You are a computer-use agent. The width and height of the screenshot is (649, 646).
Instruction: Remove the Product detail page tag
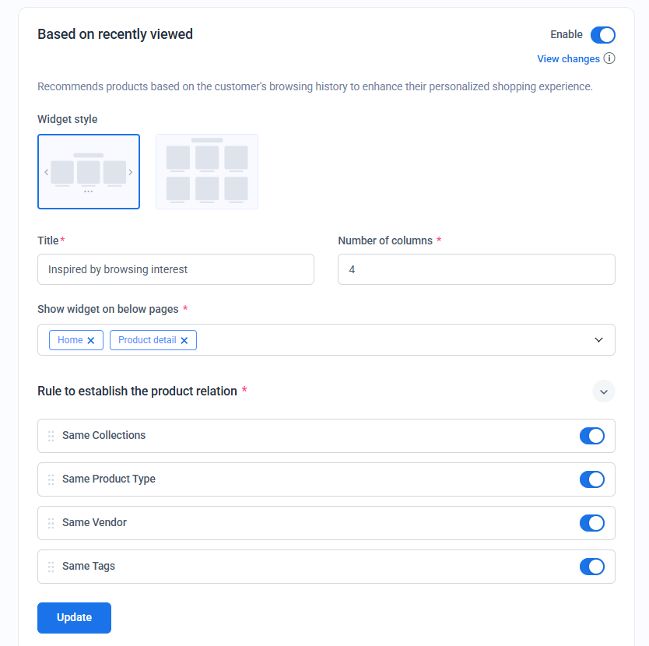184,340
